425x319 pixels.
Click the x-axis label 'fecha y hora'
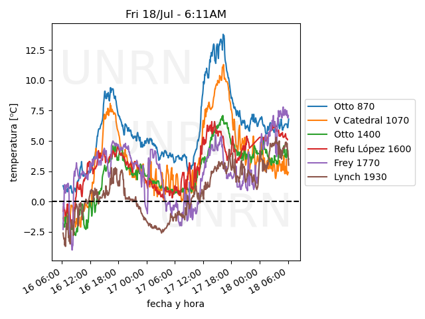pyautogui.click(x=175, y=304)
